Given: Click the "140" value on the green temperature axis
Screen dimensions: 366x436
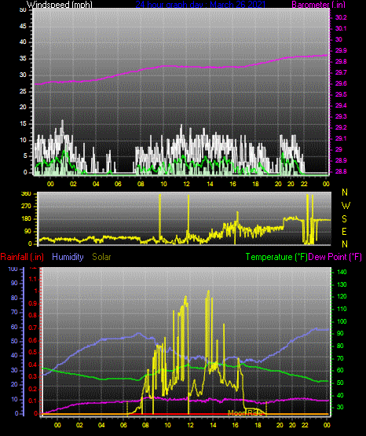Looking at the screenshot, I should pyautogui.click(x=342, y=272).
